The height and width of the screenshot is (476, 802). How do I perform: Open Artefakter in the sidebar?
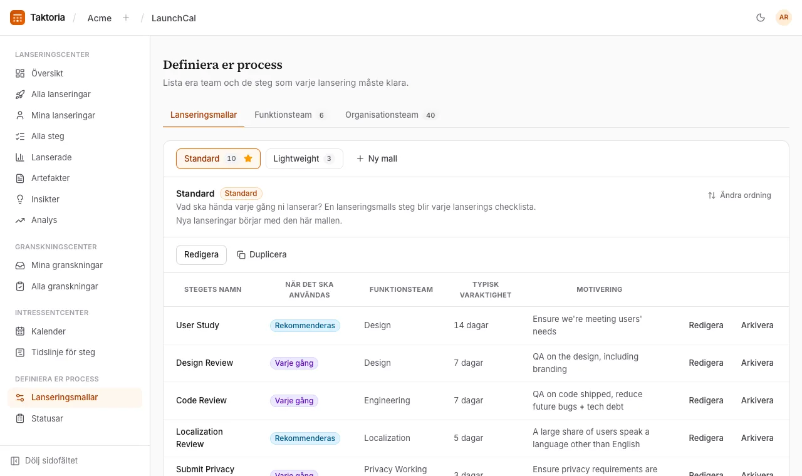point(75,178)
